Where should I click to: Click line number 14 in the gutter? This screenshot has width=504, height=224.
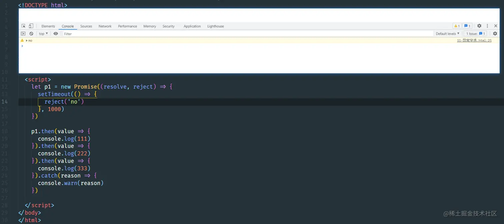5,102
